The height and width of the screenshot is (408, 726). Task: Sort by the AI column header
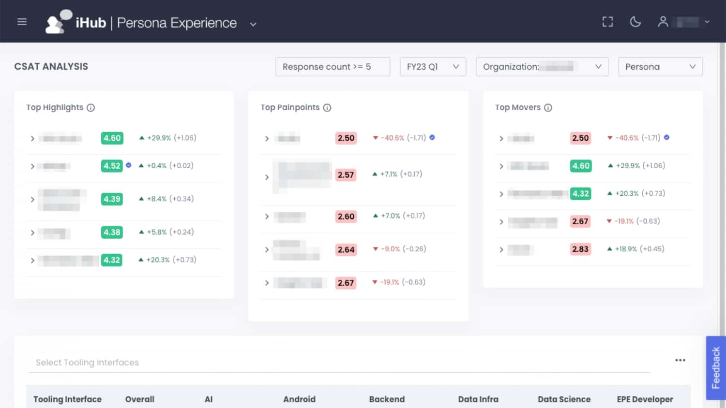[x=209, y=399]
